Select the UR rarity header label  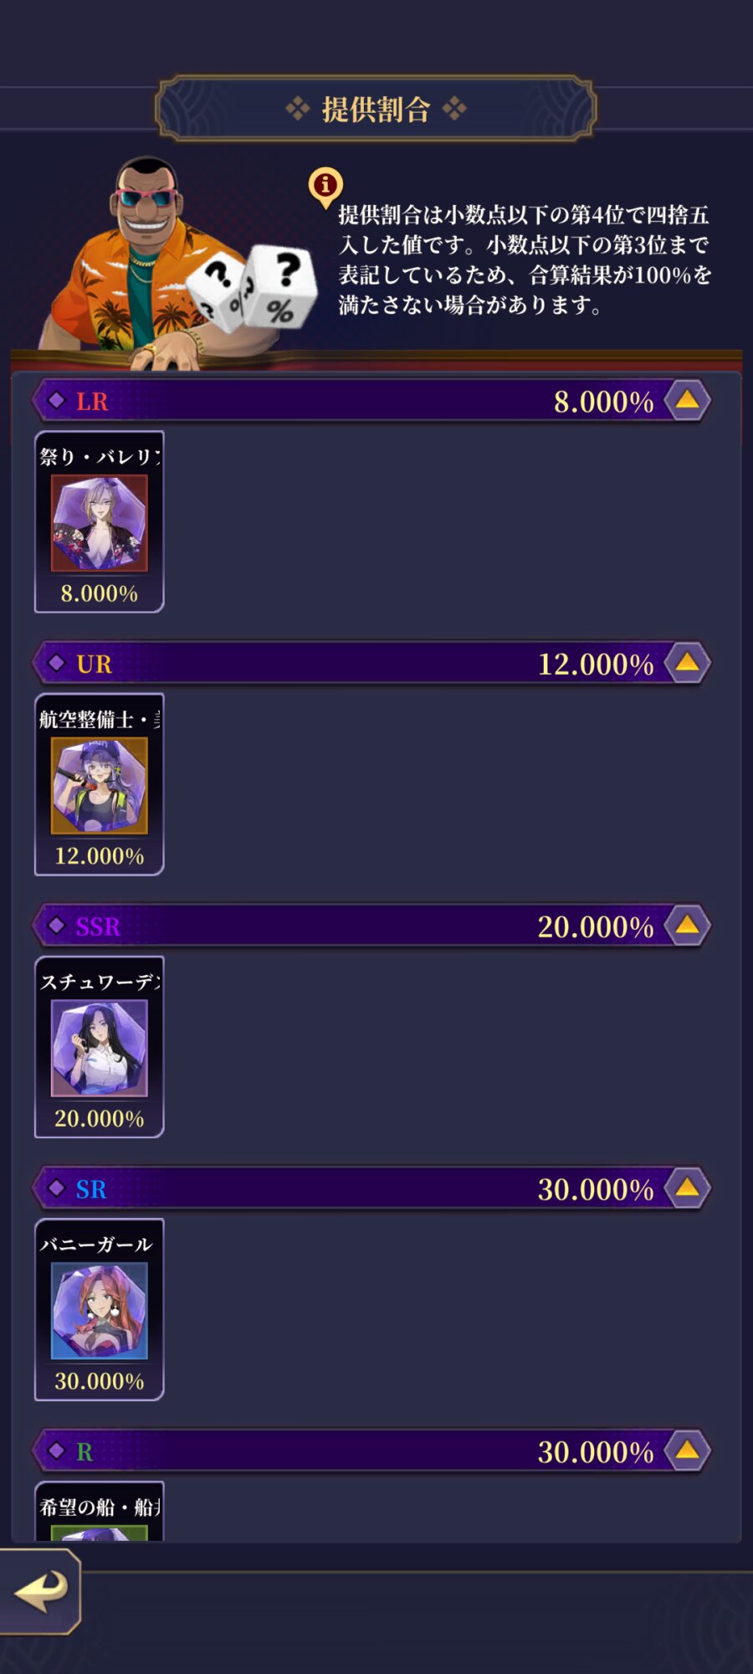(94, 664)
